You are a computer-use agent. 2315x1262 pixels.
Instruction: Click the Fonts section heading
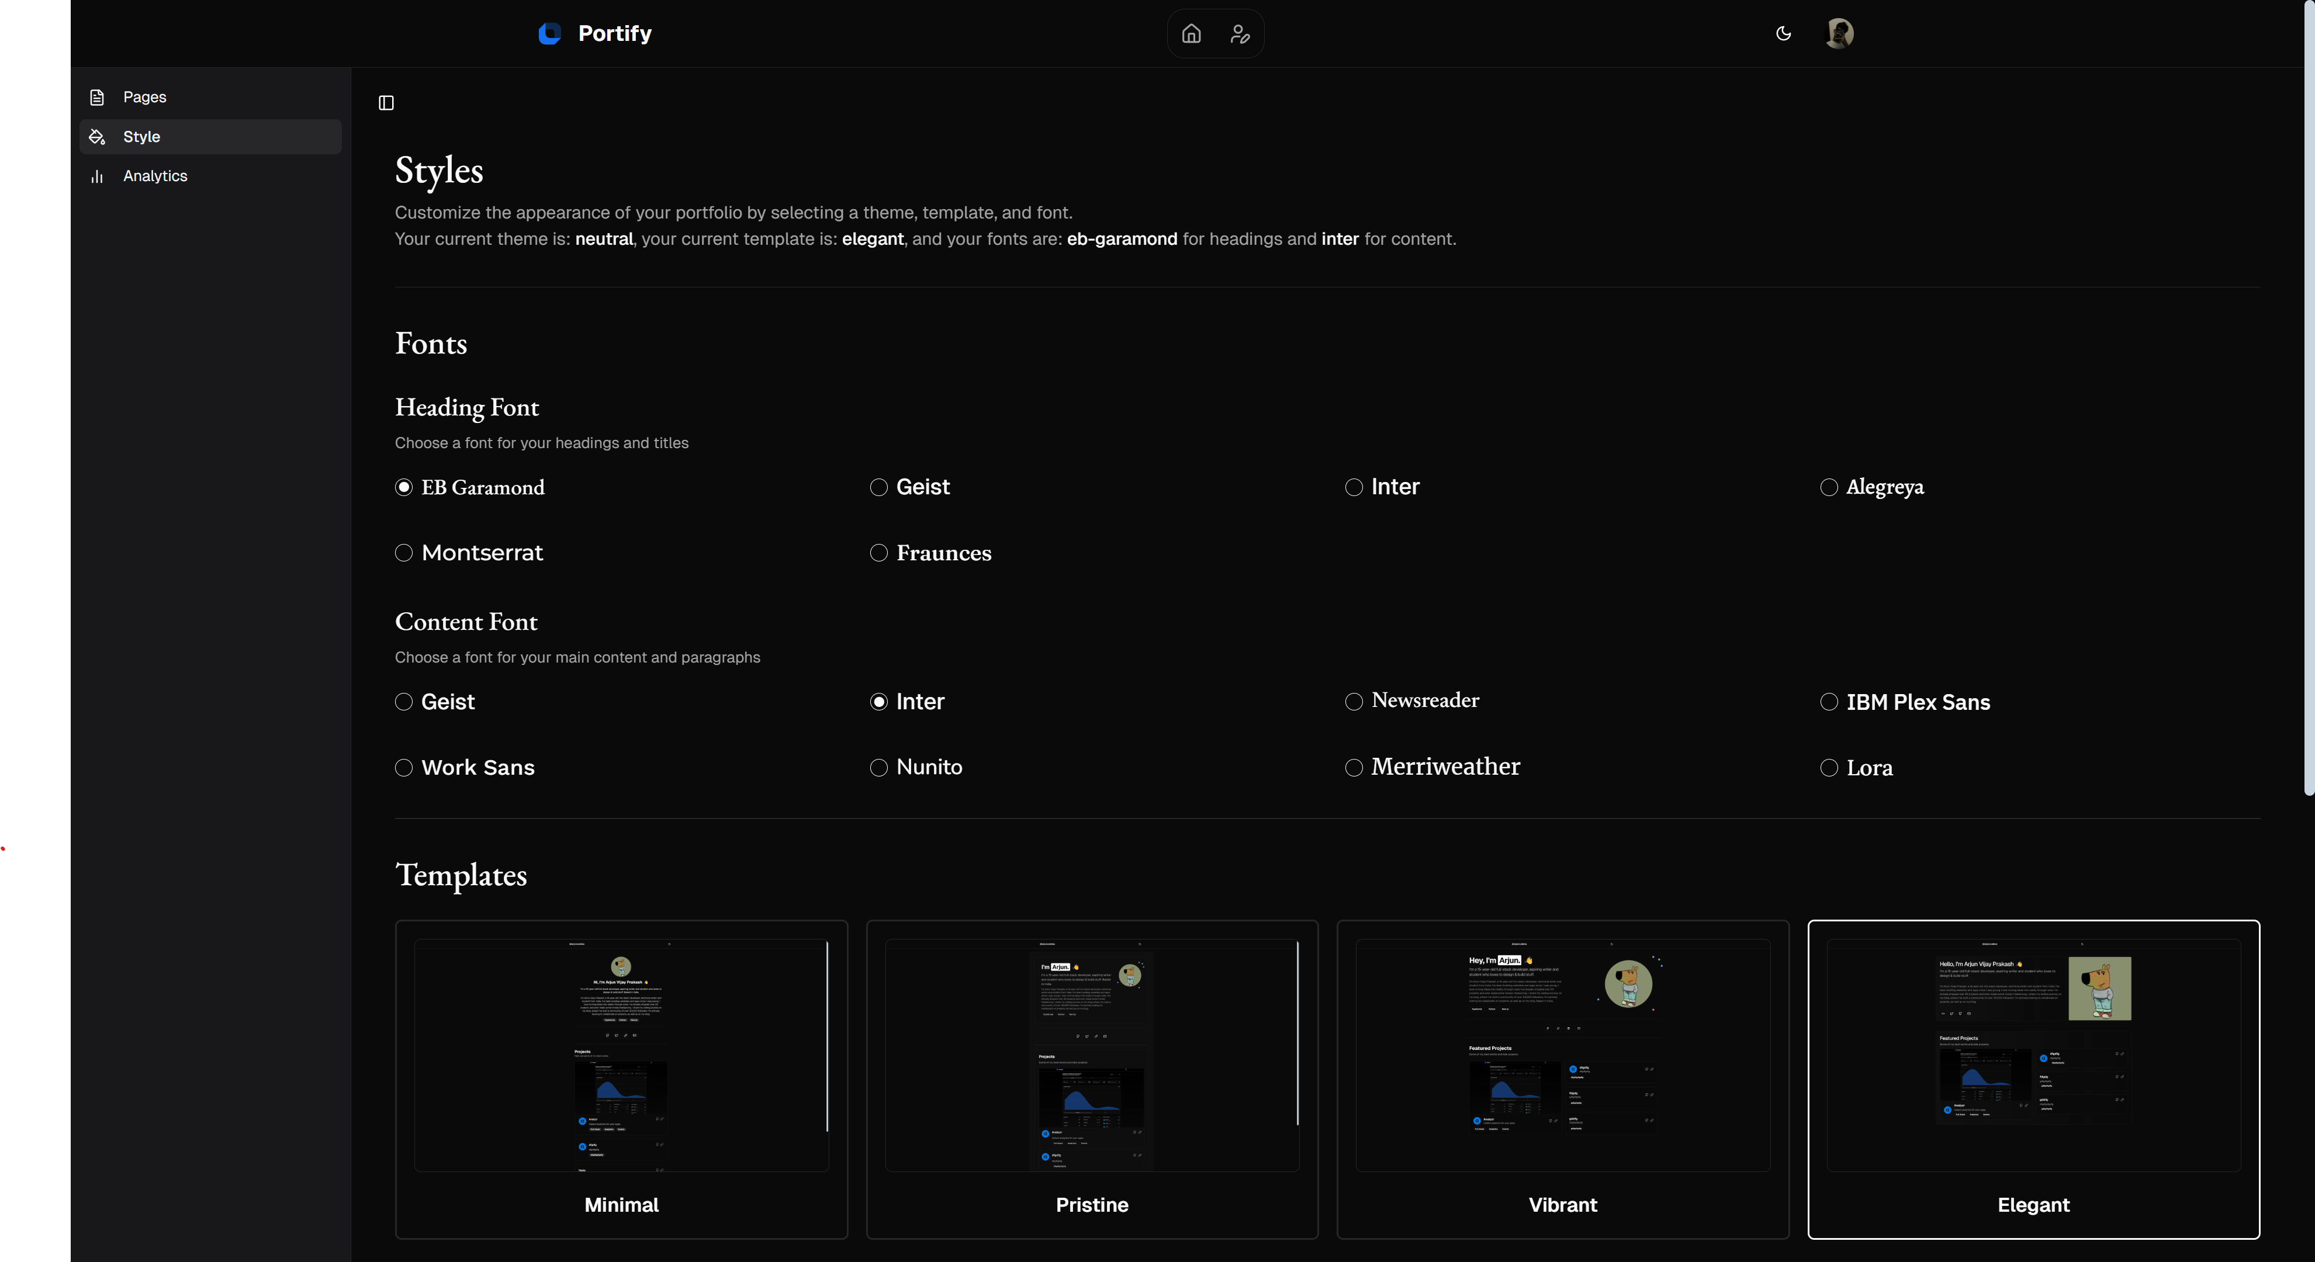[431, 343]
